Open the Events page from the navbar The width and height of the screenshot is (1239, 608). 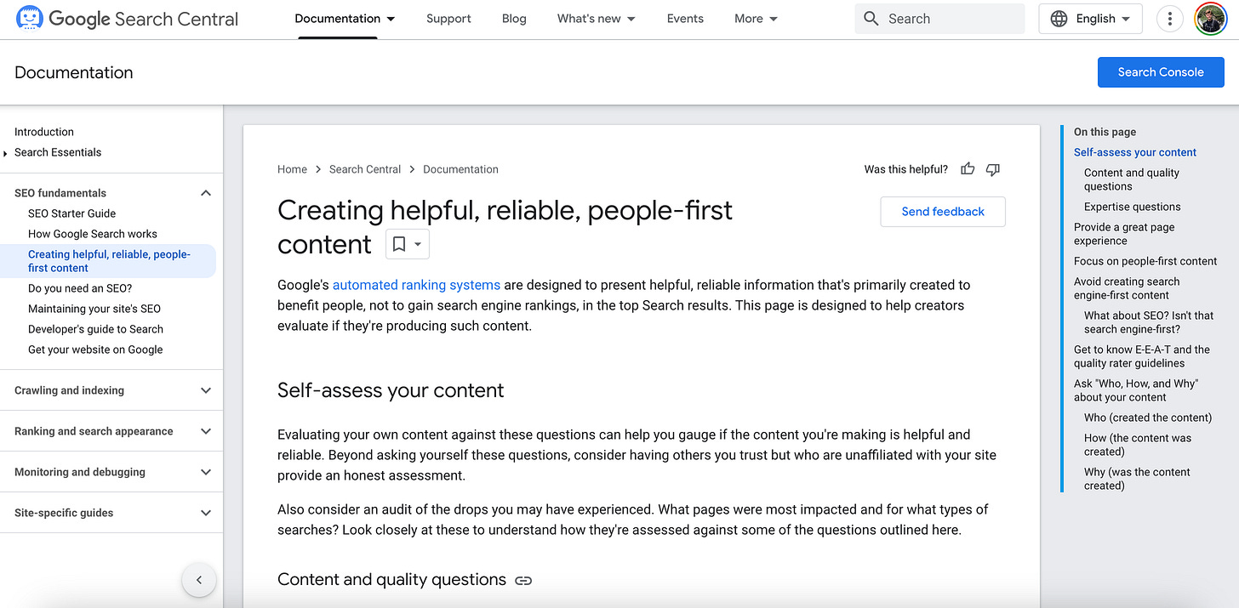click(685, 18)
